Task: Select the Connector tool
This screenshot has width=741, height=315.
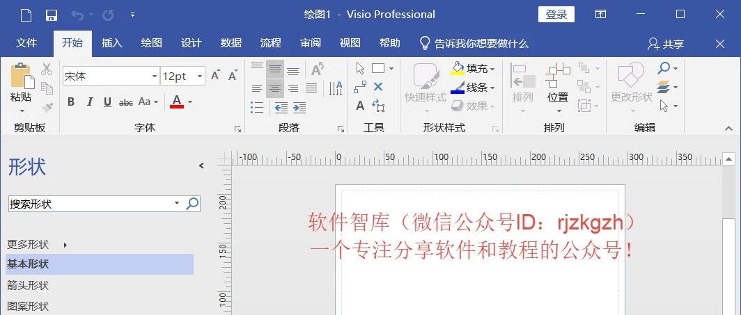Action: 360,87
